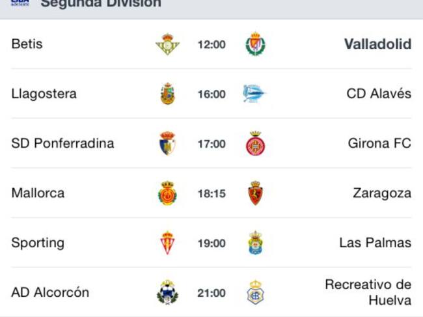This screenshot has width=423, height=317.
Task: Open the 12:00 Betis match time
Action: coord(211,44)
